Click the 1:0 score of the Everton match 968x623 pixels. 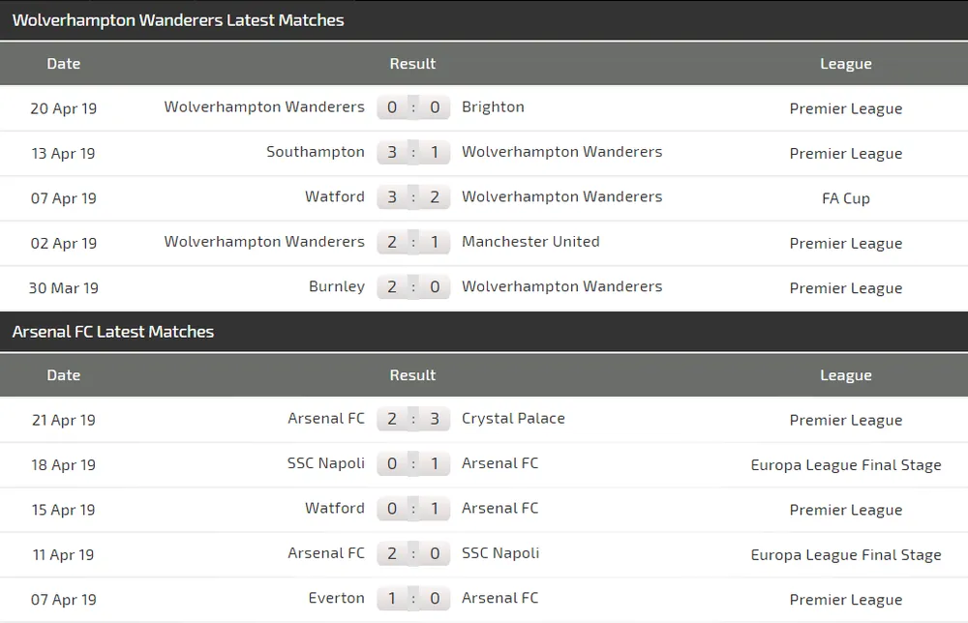(x=413, y=598)
